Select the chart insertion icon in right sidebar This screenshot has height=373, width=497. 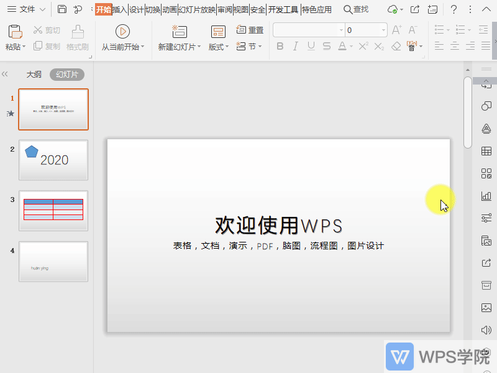[x=486, y=196]
